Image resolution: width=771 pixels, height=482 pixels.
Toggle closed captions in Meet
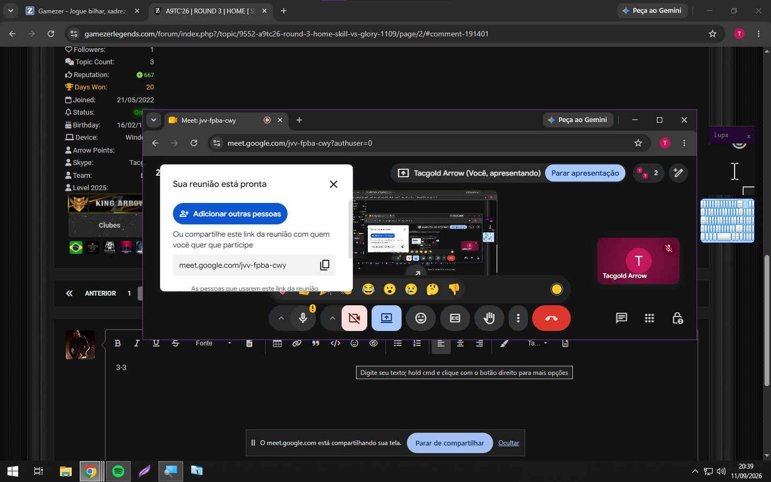coord(455,318)
